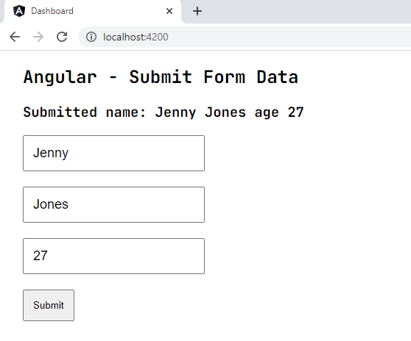
Task: Click the word 'Data' in the page heading
Action: [278, 77]
